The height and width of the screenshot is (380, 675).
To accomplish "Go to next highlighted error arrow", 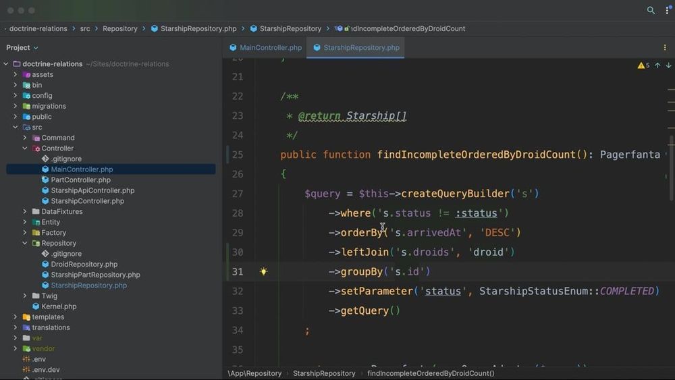I will 668,65.
